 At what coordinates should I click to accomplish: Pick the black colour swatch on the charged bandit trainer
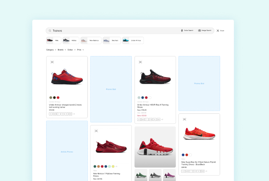point(54,98)
